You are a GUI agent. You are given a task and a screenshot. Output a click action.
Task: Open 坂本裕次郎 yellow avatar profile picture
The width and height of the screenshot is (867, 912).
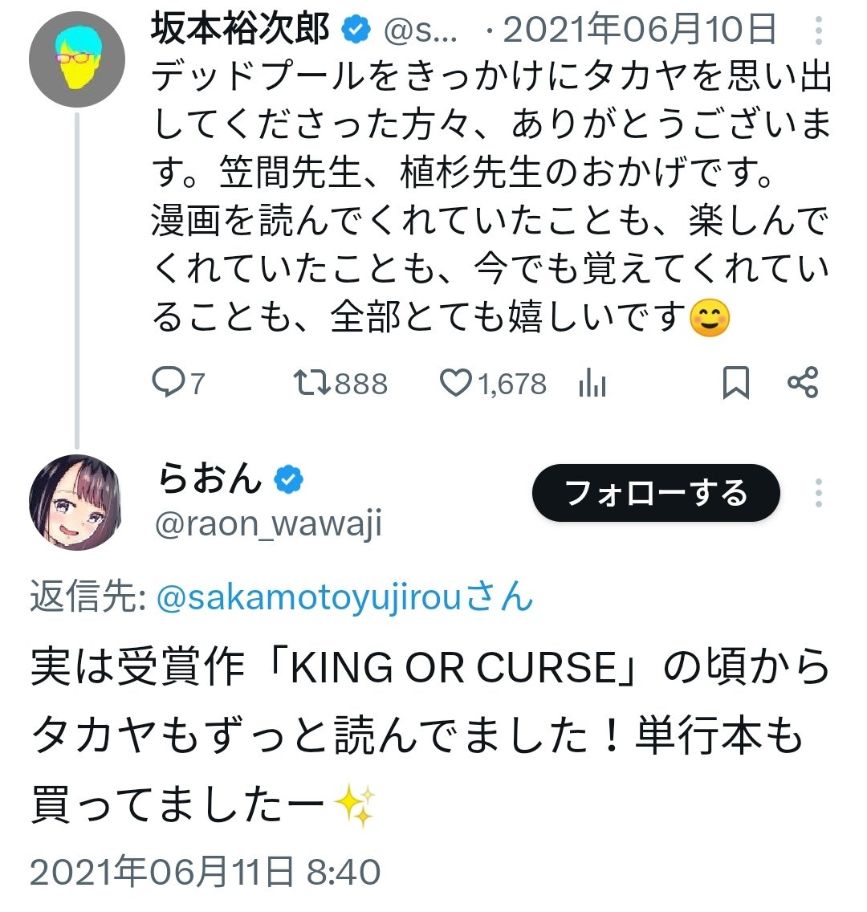pyautogui.click(x=75, y=62)
